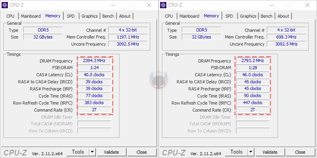Close left CPU-Z window via title bar X
Image resolution: width=317 pixels, height=158 pixels.
pyautogui.click(x=149, y=5)
